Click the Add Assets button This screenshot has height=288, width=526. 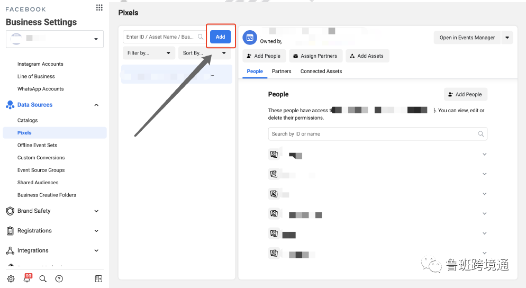point(367,56)
